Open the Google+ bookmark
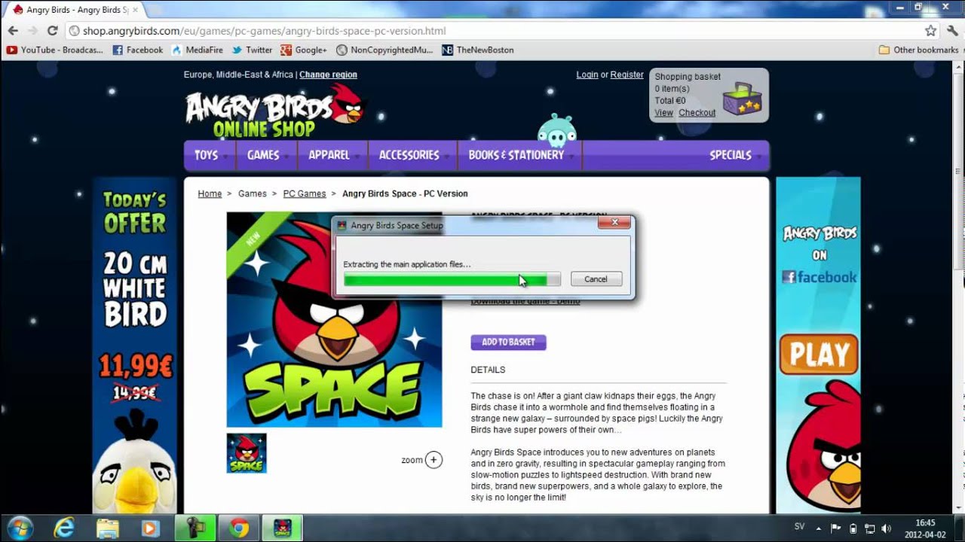Viewport: 965px width, 542px height. pos(303,50)
